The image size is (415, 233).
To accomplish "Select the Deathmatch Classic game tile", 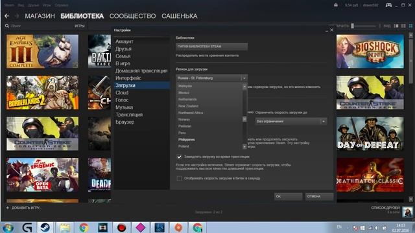I will tap(370, 175).
